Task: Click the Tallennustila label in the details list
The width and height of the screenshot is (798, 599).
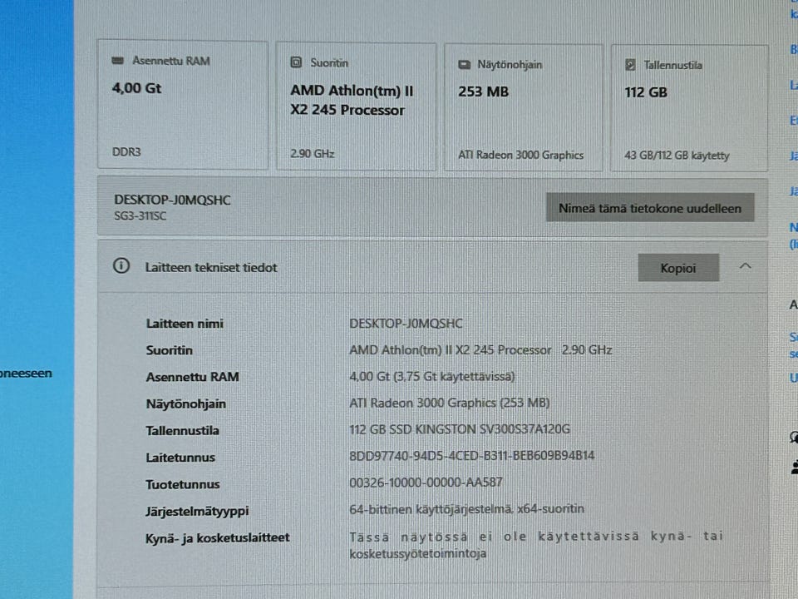Action: tap(182, 430)
